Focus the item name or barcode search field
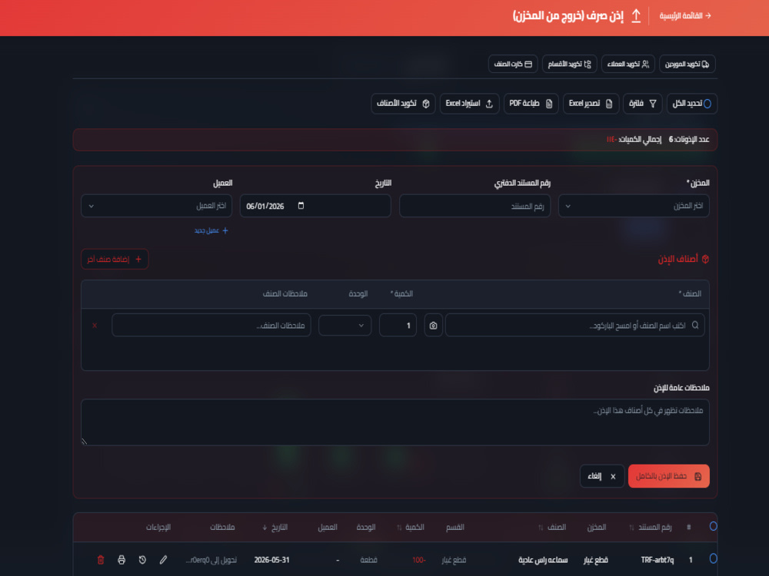Screen dimensions: 769x576 574,325
